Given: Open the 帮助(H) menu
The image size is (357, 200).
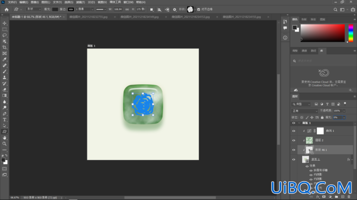Looking at the screenshot, I should [141, 2].
